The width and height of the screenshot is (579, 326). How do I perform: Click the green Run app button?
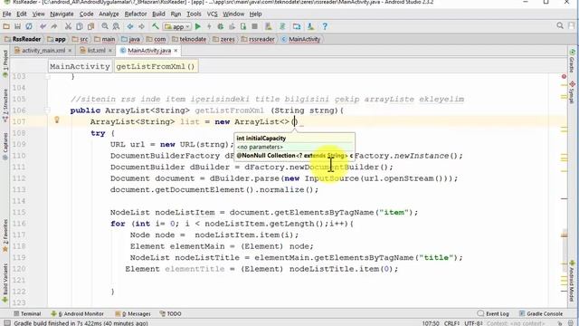(x=198, y=26)
